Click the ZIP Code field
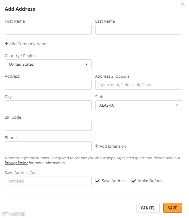 48,126
